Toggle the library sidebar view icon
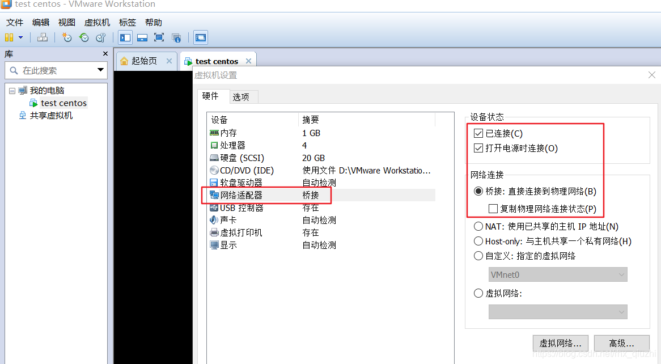Screen dimensions: 661x364 pos(125,37)
